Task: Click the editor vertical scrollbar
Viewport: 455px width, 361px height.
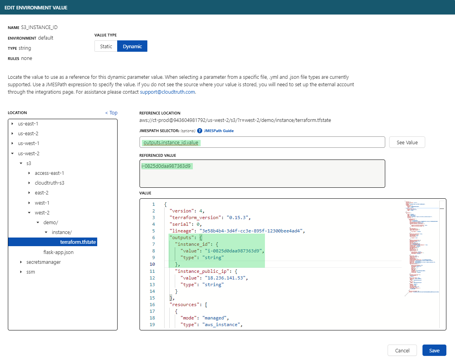Action: [442, 264]
